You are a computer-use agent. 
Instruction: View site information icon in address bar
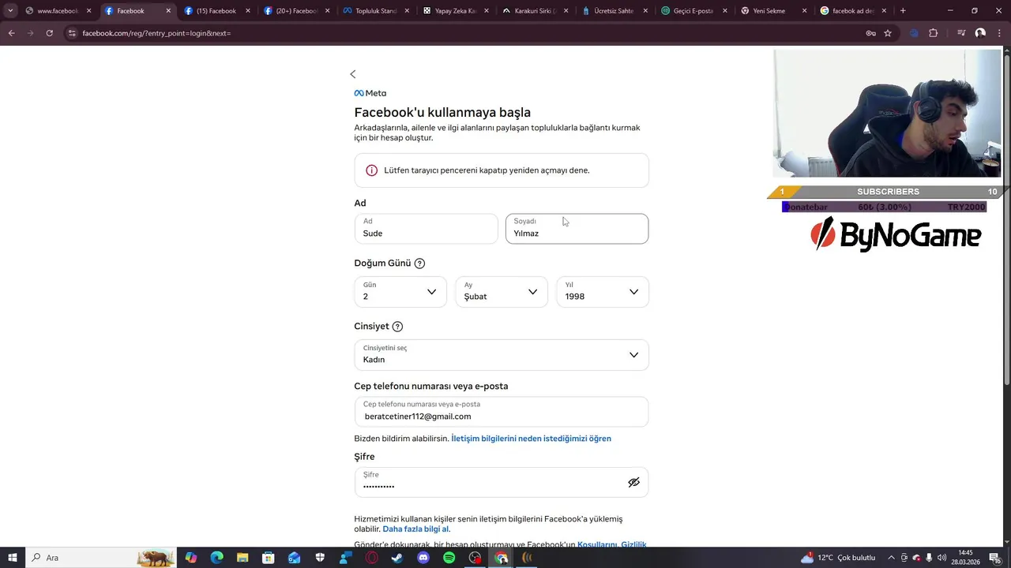point(71,33)
